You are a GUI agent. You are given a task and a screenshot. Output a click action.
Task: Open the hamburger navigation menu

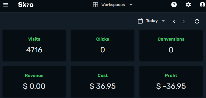tap(6, 5)
